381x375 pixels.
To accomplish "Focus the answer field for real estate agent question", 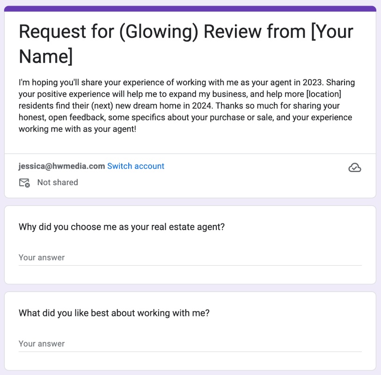I will tap(190, 257).
